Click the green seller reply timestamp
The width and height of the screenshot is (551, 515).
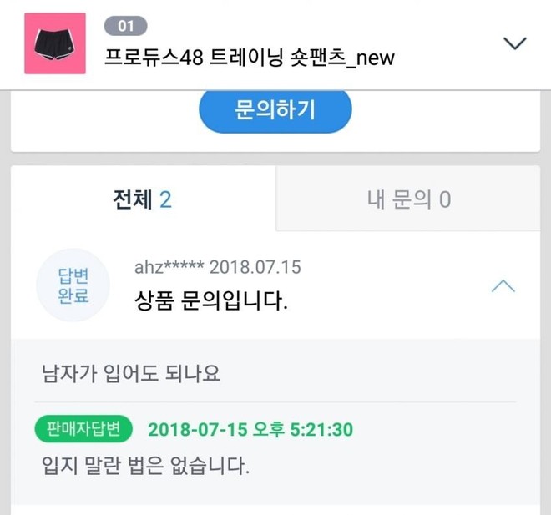[250, 430]
